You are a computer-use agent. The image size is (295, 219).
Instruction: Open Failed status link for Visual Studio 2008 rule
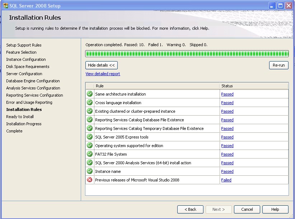coord(226,180)
